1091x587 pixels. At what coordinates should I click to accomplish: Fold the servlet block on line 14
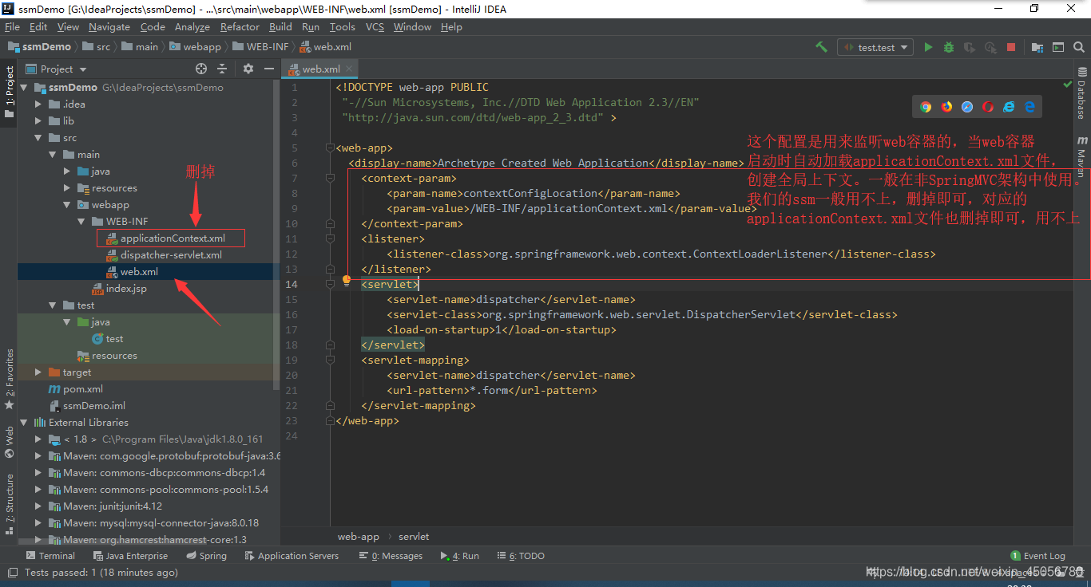[x=329, y=284]
